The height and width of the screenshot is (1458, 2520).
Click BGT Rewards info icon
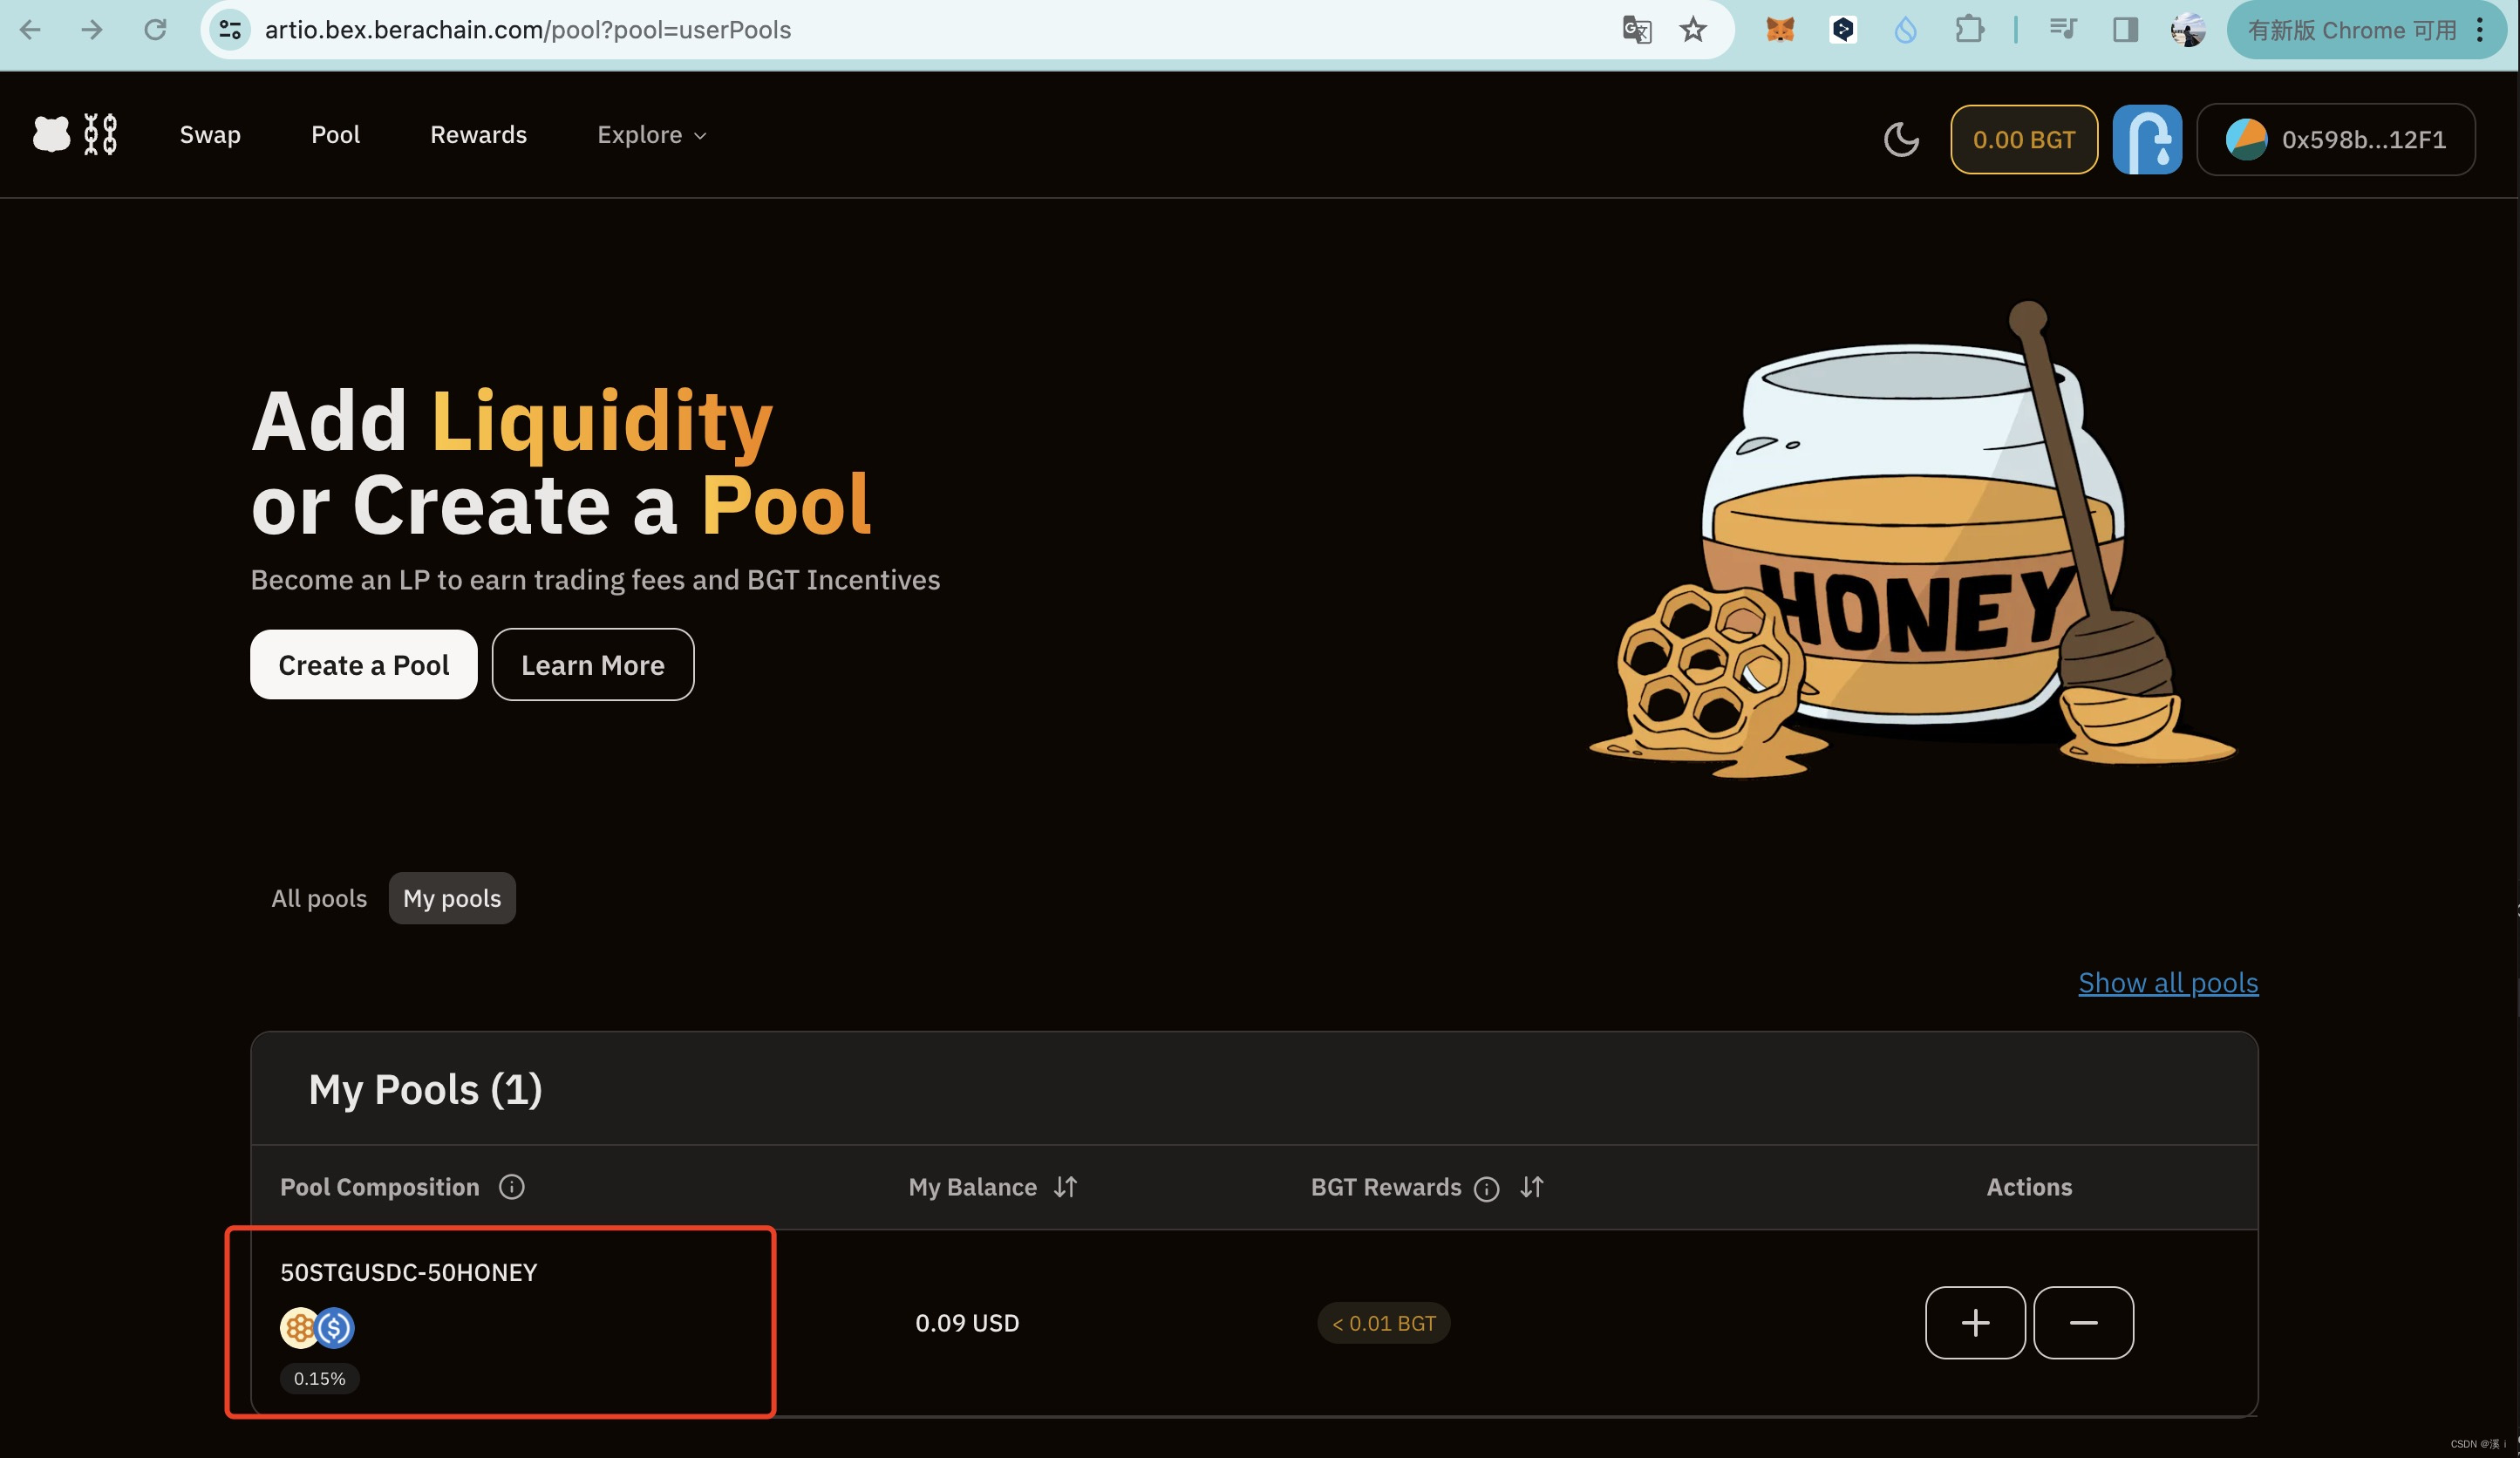tap(1487, 1188)
